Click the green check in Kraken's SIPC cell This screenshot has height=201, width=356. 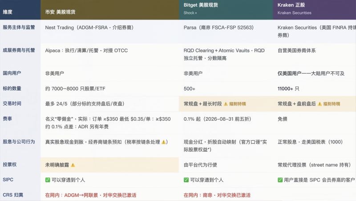tap(280, 180)
